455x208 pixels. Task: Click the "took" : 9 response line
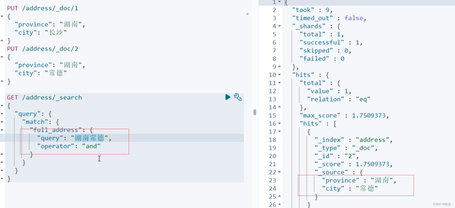tap(312, 10)
